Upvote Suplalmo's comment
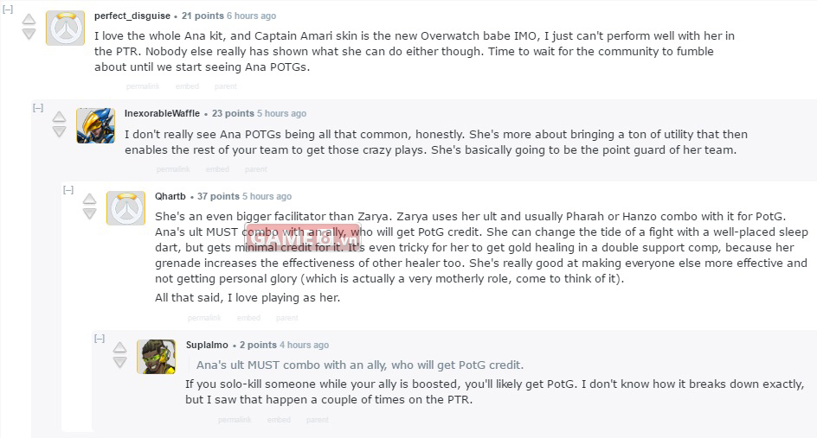This screenshot has width=817, height=438. [120, 347]
